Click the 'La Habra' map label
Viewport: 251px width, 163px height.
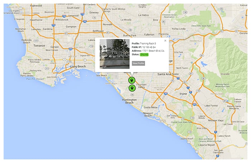(143, 15)
